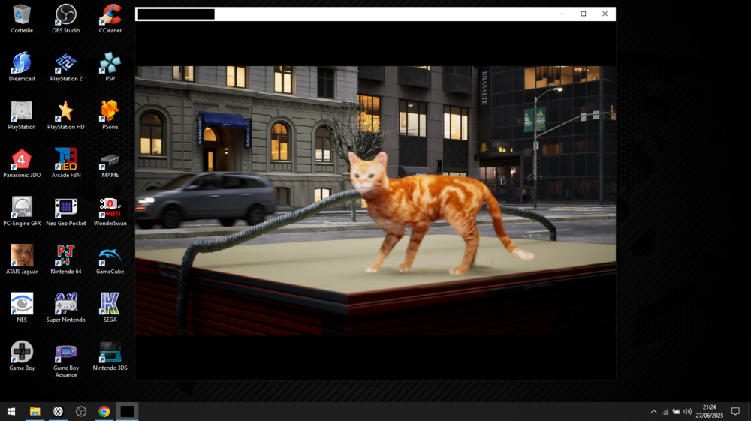
Task: Select the Nintendo 3DS desktop icon
Action: 110,352
